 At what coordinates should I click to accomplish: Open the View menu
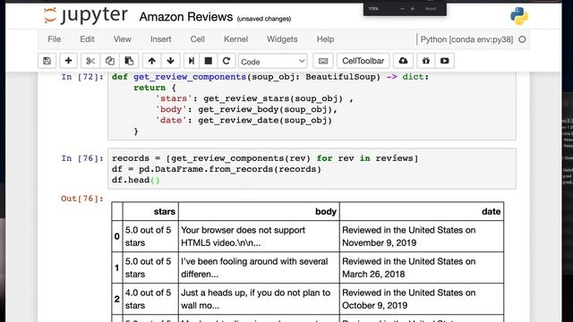(x=122, y=39)
